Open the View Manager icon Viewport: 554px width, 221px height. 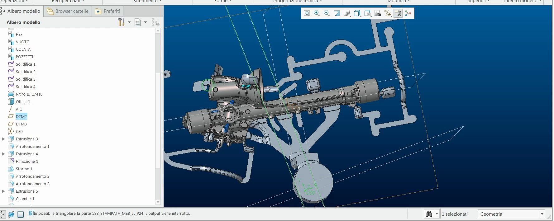pos(367,13)
